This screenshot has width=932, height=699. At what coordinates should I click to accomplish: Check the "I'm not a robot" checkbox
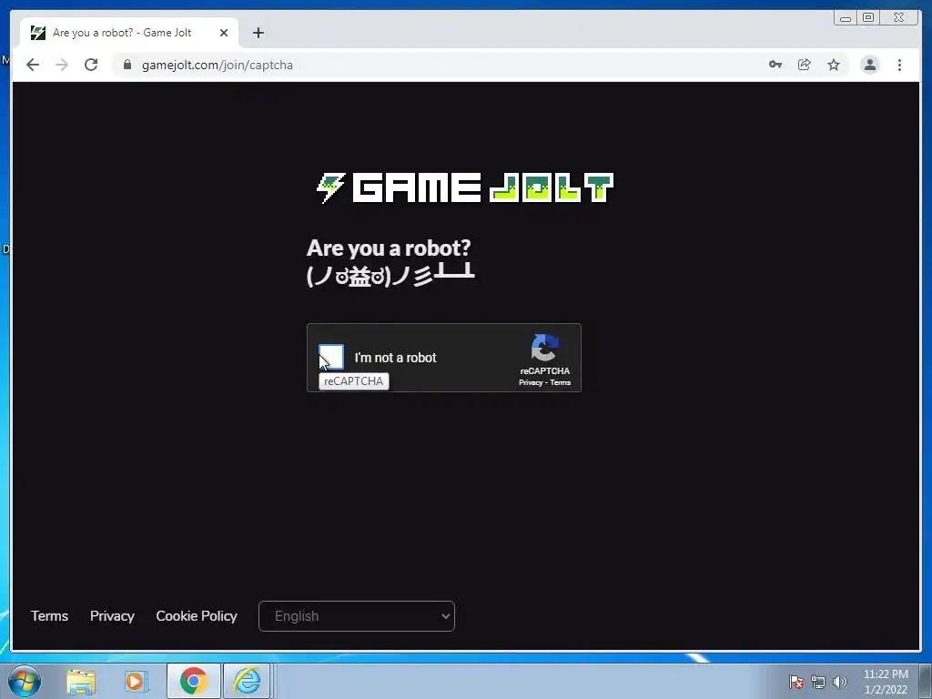pyautogui.click(x=331, y=357)
